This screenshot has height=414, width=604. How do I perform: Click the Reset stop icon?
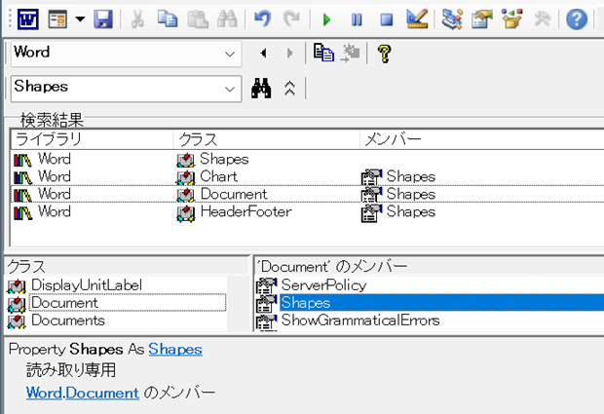point(387,19)
